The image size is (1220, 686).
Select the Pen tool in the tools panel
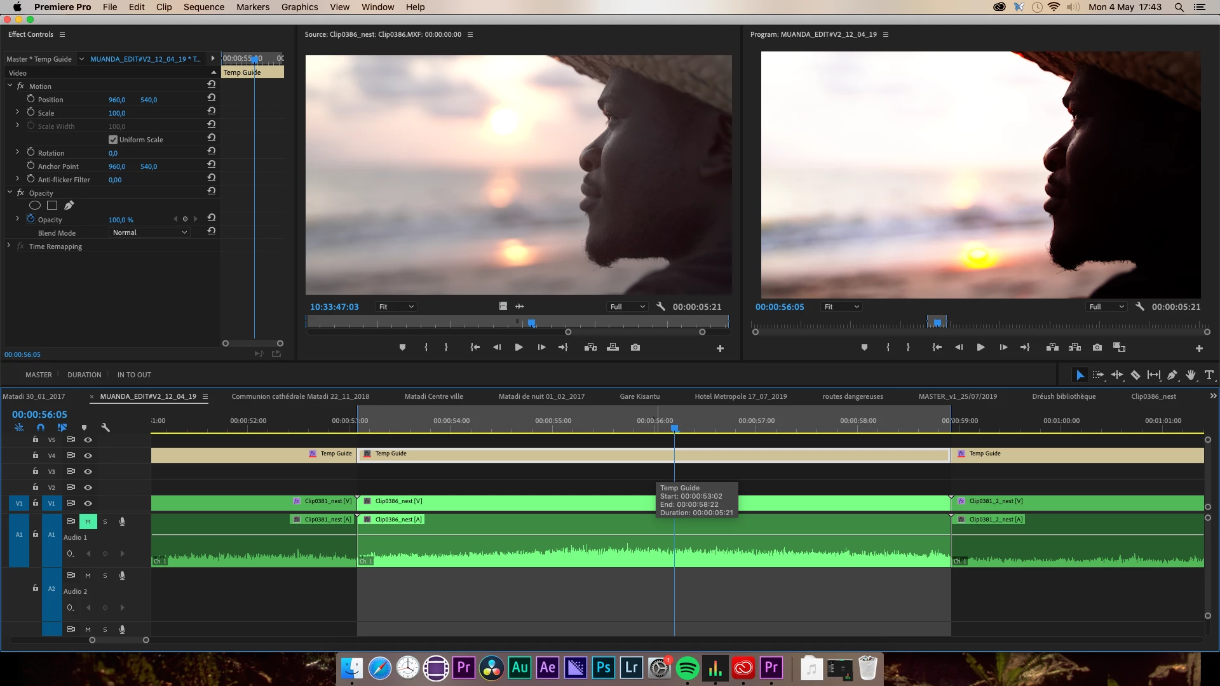pos(1172,375)
